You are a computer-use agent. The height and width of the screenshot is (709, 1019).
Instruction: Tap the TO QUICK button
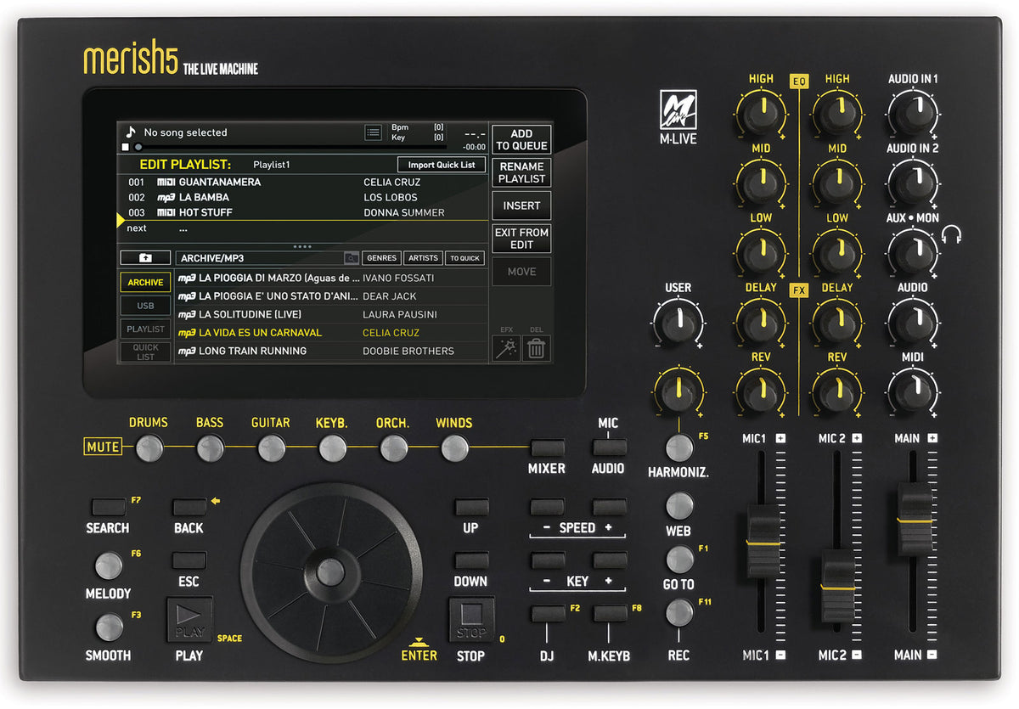[x=464, y=258]
